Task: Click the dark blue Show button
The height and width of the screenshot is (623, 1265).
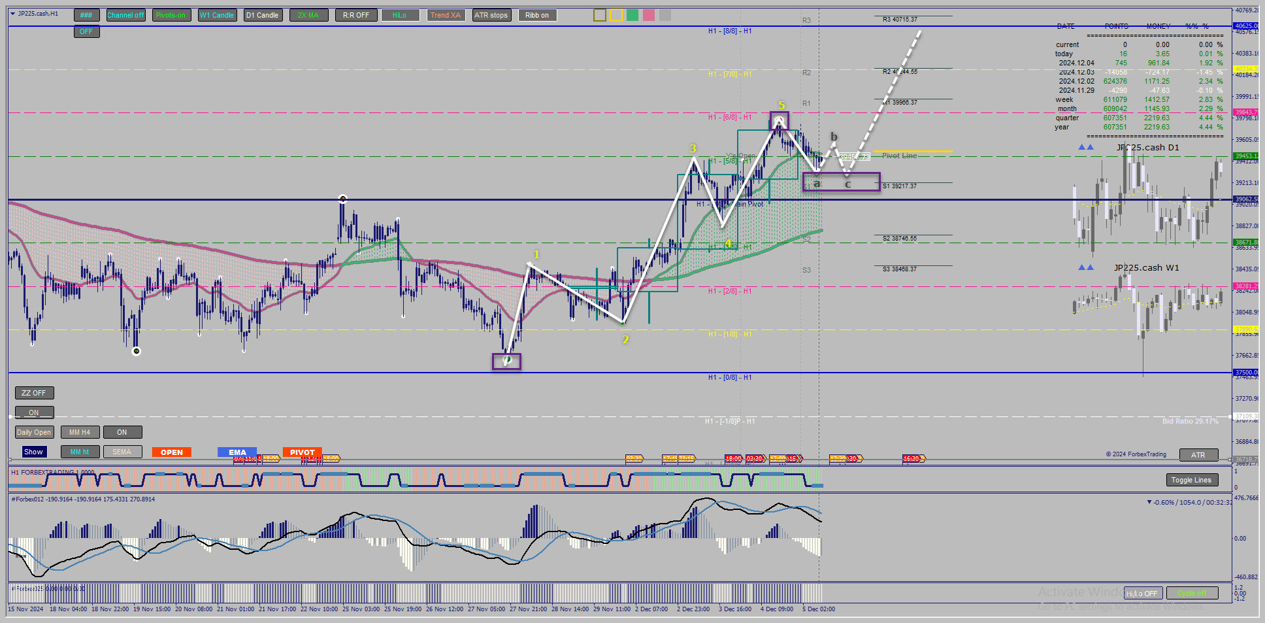Action: [34, 452]
